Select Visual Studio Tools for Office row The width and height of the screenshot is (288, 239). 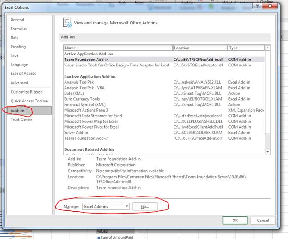pos(164,65)
